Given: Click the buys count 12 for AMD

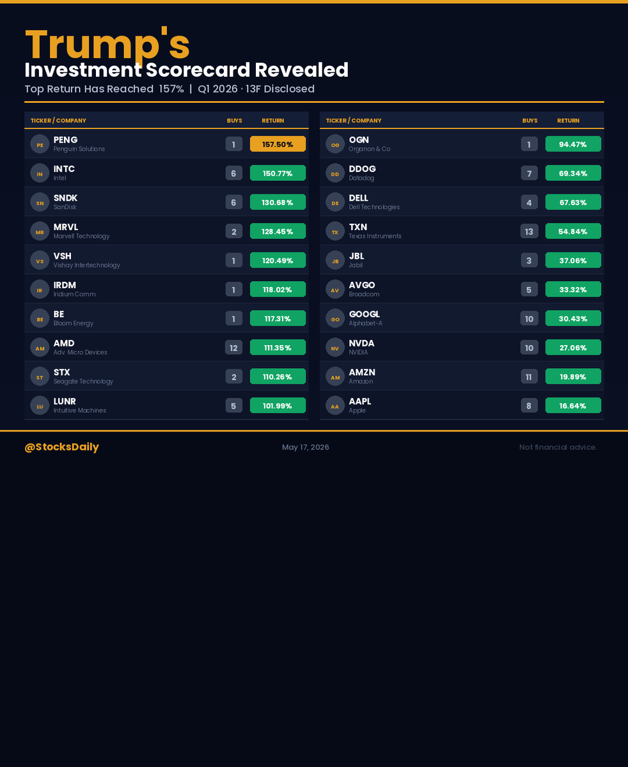Looking at the screenshot, I should 233,348.
